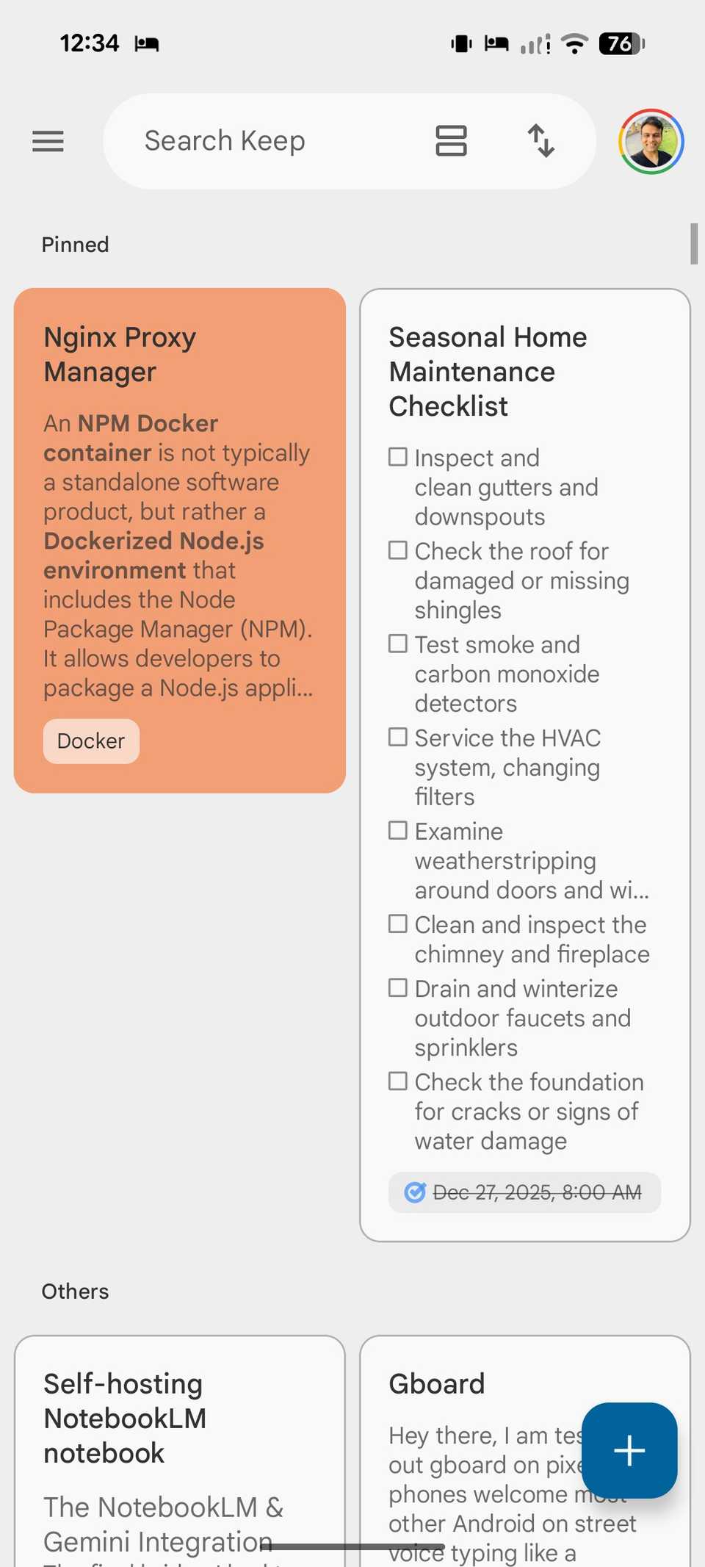Tap the reminder clock icon on the checklist
The width and height of the screenshot is (705, 1567).
(x=416, y=1192)
